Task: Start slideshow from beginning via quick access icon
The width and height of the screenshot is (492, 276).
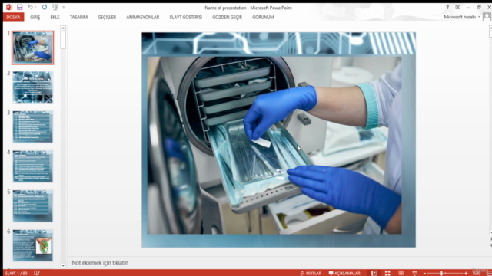Action: (x=55, y=7)
